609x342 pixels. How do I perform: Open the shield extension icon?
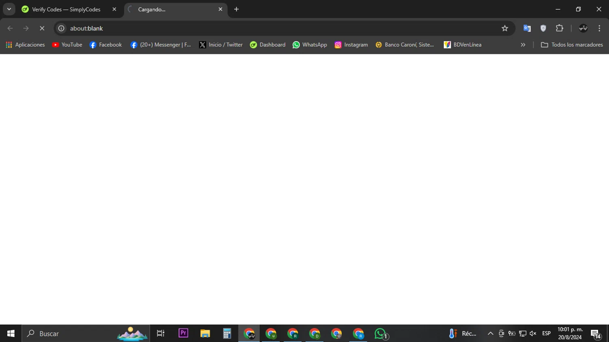tap(543, 28)
